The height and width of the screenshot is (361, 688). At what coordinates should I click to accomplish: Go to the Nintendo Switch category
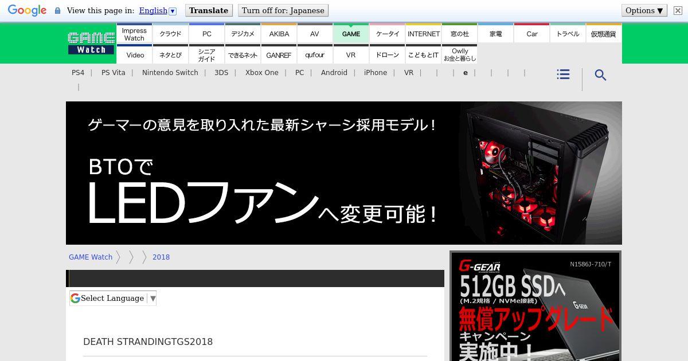[x=170, y=73]
